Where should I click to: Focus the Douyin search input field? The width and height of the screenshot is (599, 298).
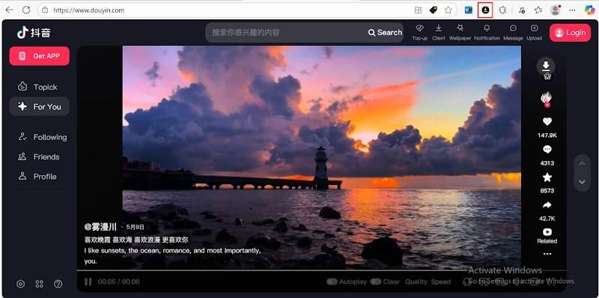(287, 32)
